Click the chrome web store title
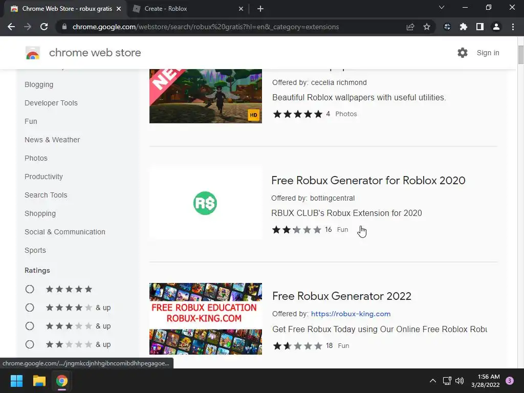The width and height of the screenshot is (524, 393). (95, 53)
